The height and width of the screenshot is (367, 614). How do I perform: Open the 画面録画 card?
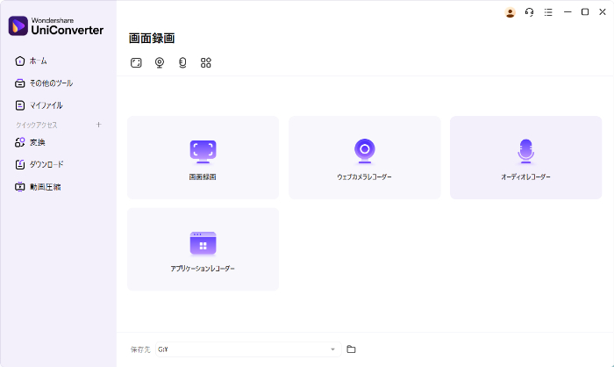(203, 158)
